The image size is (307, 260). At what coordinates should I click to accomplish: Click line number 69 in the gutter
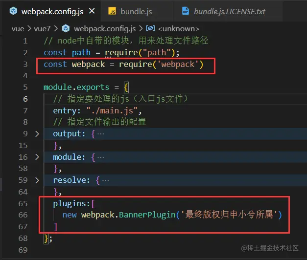point(23,250)
